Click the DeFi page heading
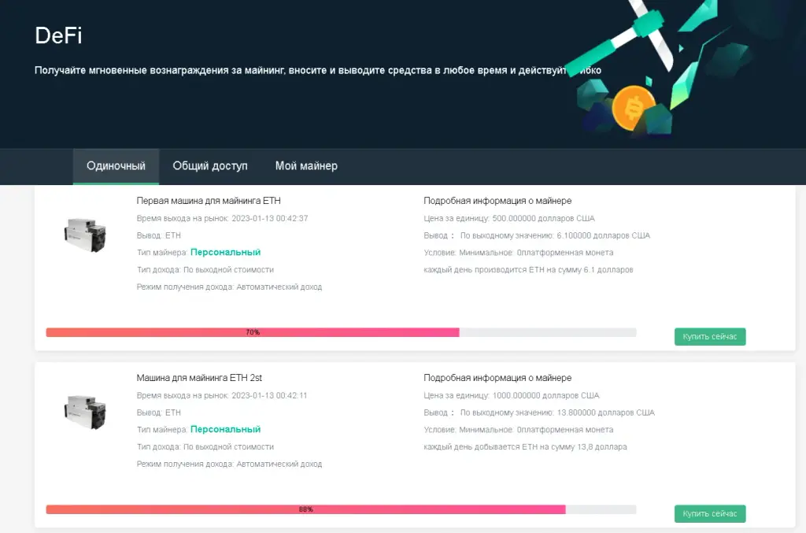 [58, 35]
